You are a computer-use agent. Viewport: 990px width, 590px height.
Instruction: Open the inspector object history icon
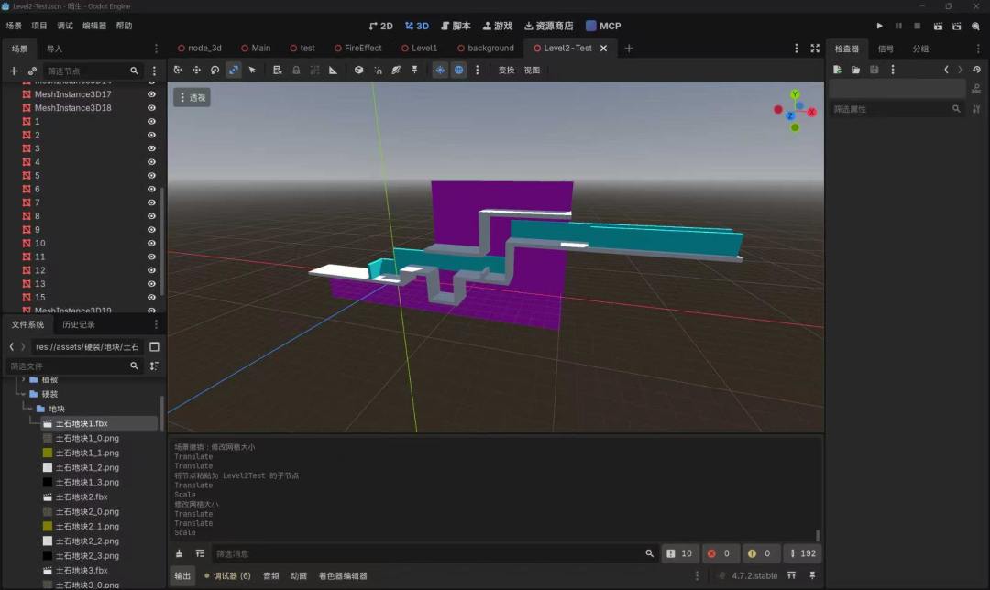tap(977, 70)
